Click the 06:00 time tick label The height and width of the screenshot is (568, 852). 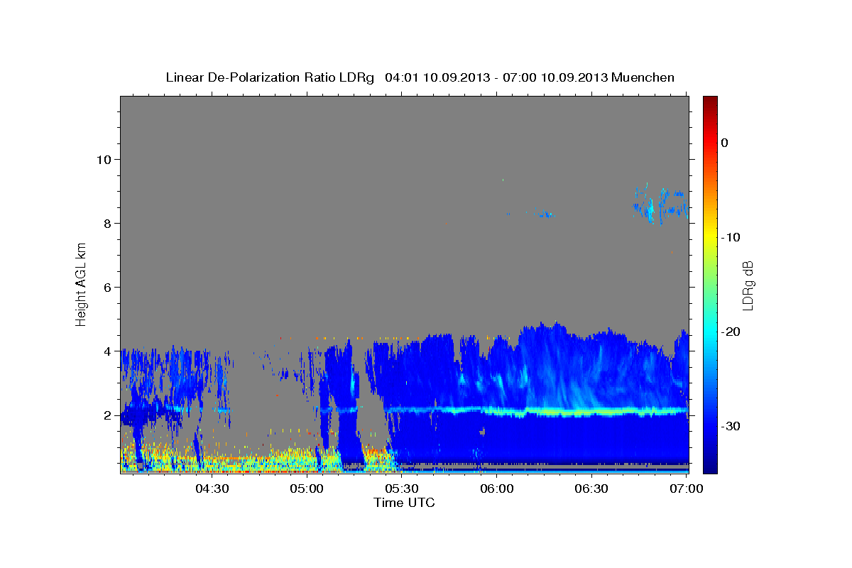pos(497,489)
